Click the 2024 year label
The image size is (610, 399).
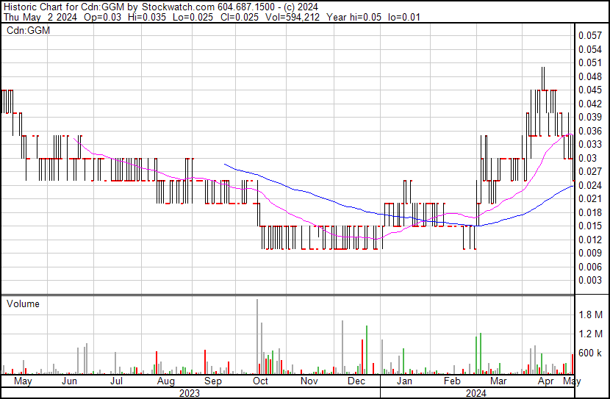point(476,392)
